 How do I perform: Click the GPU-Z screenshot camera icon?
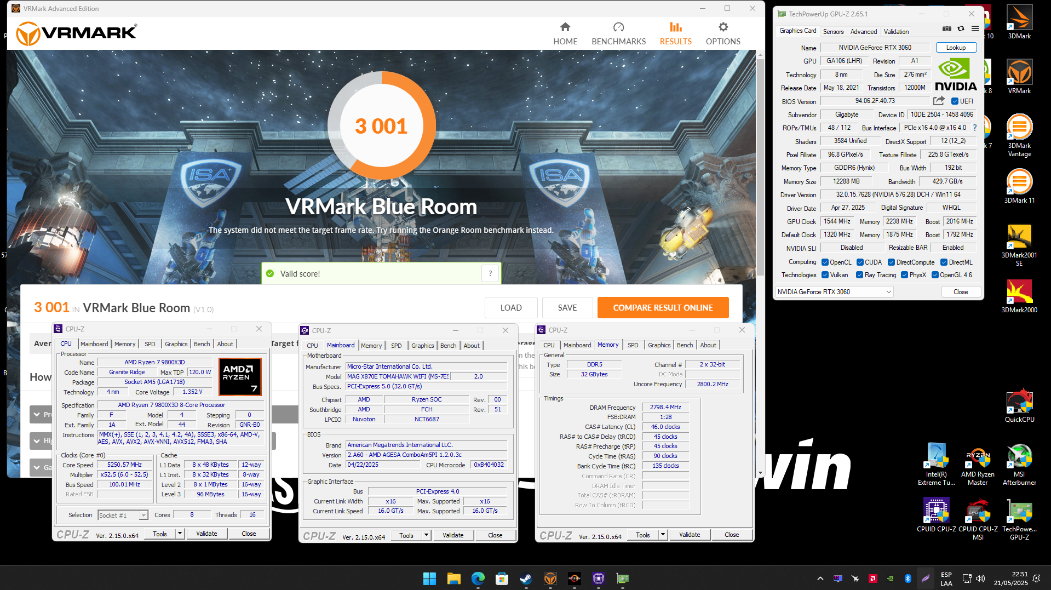[x=946, y=28]
